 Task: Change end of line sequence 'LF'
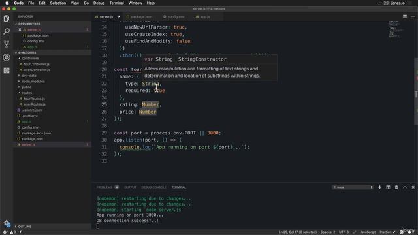pyautogui.click(x=354, y=232)
